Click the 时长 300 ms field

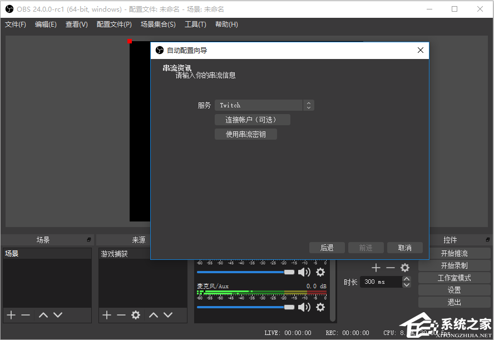coord(381,282)
